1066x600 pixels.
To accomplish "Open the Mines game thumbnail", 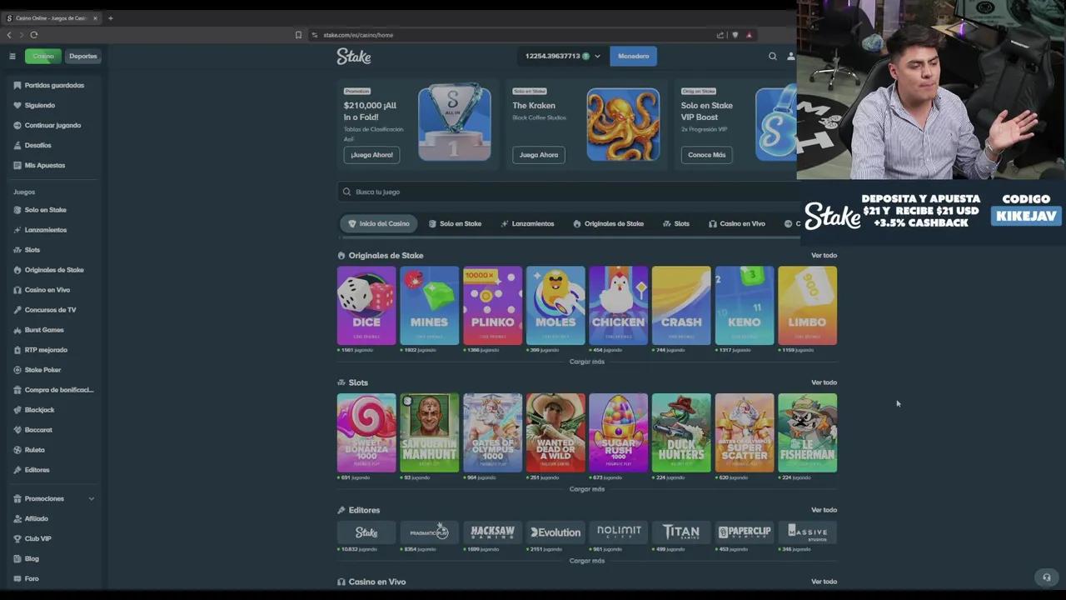I will pyautogui.click(x=430, y=306).
